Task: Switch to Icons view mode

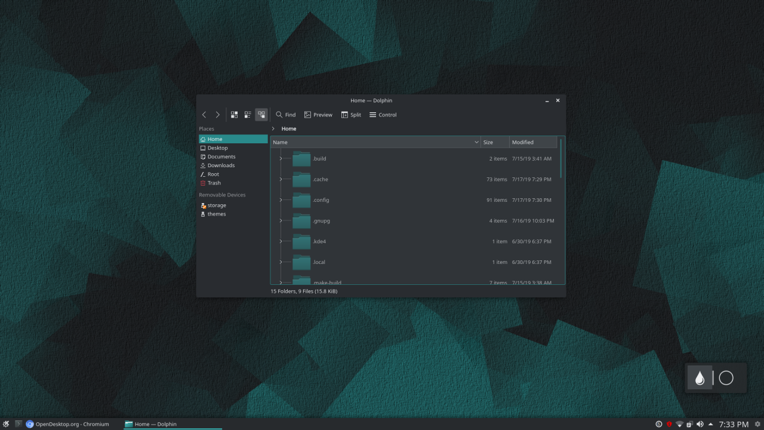Action: click(x=235, y=115)
